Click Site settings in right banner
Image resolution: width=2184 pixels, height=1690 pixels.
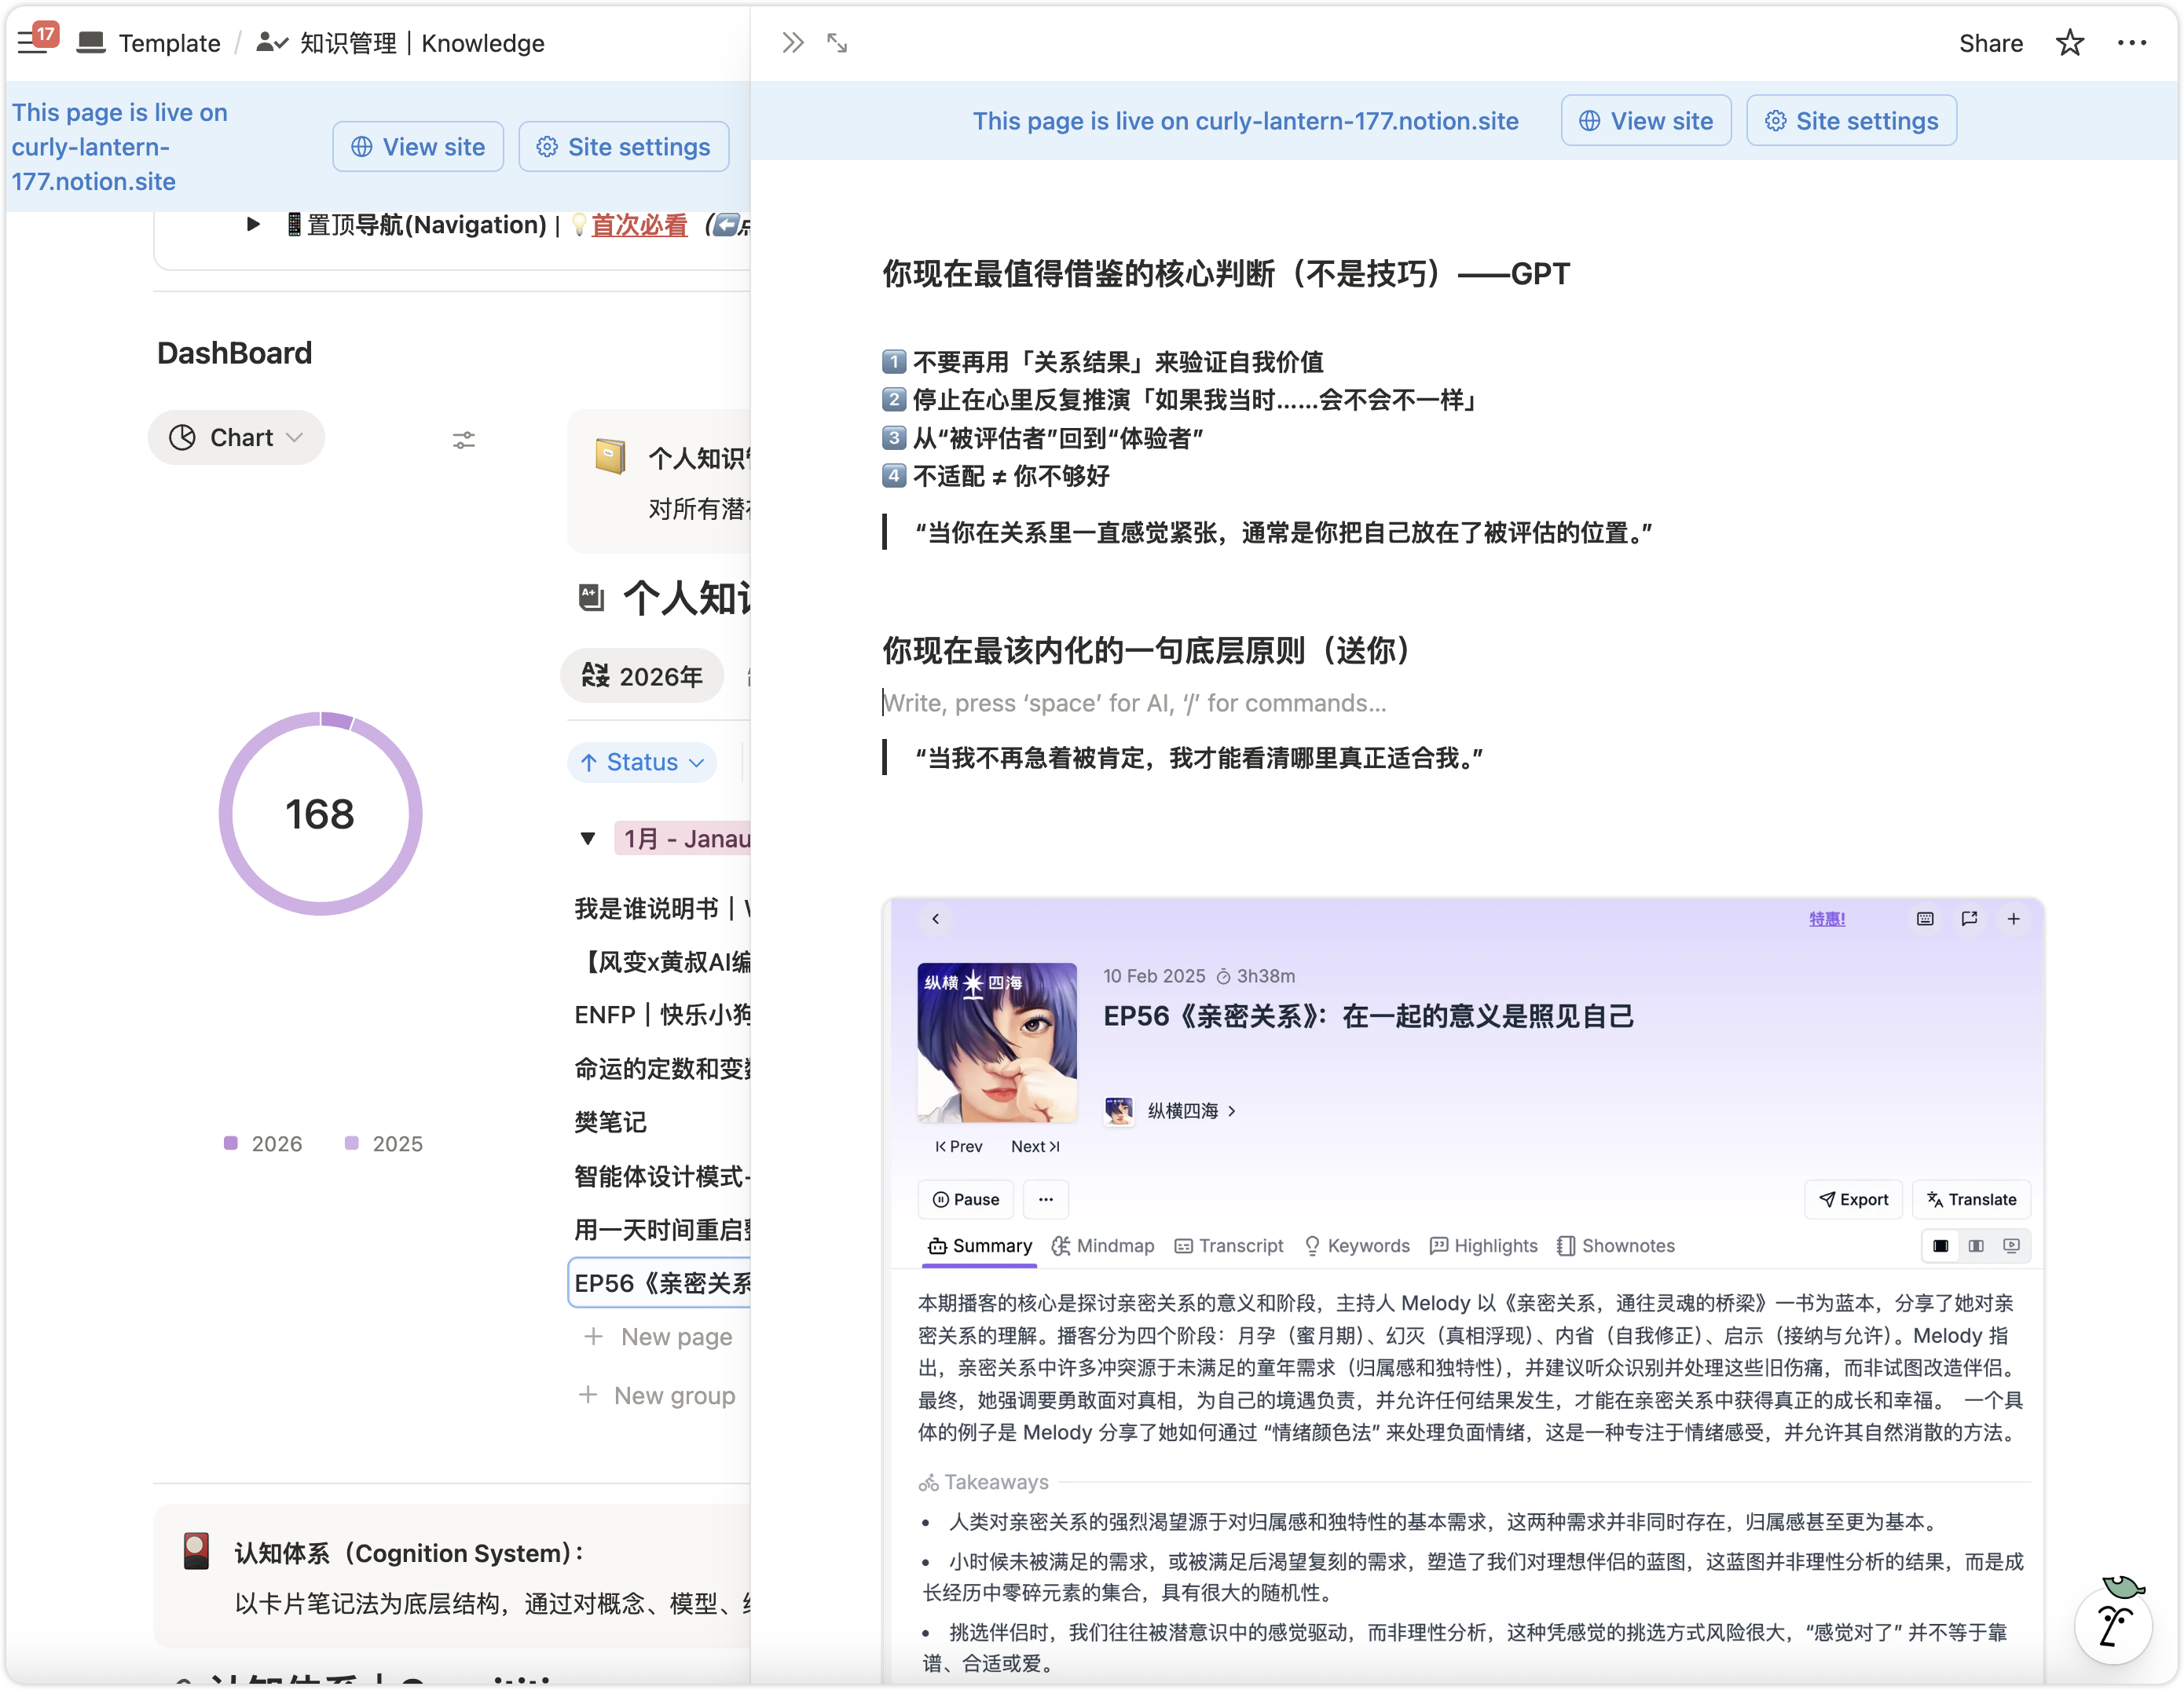(x=1851, y=121)
